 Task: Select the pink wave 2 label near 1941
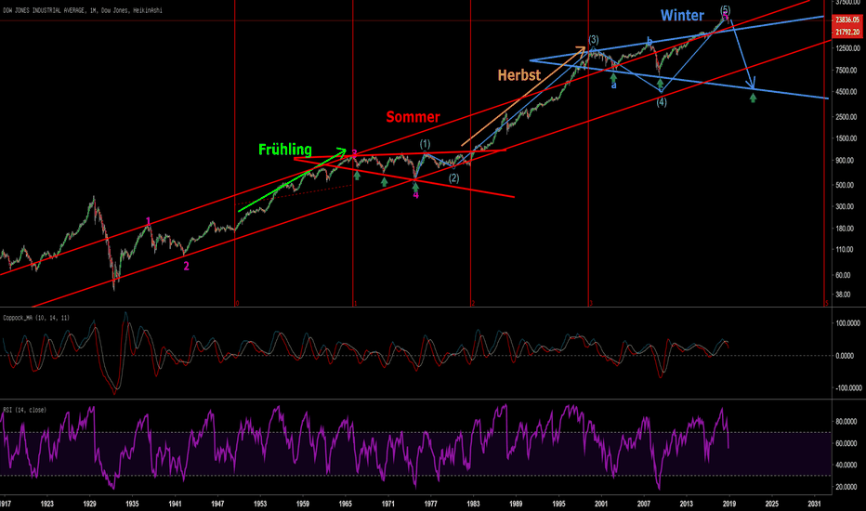click(x=186, y=267)
